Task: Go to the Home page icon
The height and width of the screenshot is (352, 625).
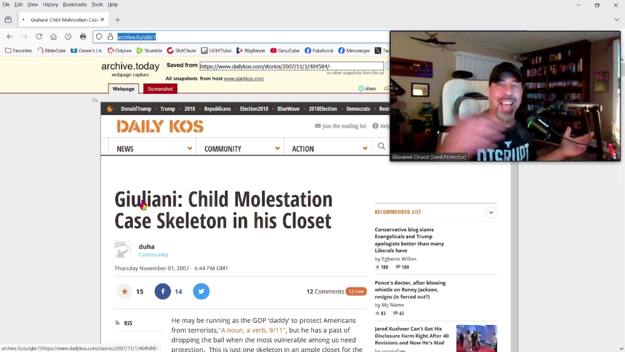Action: click(x=54, y=37)
